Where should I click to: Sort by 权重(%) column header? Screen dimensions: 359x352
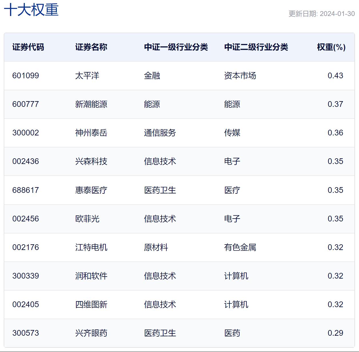(x=331, y=47)
